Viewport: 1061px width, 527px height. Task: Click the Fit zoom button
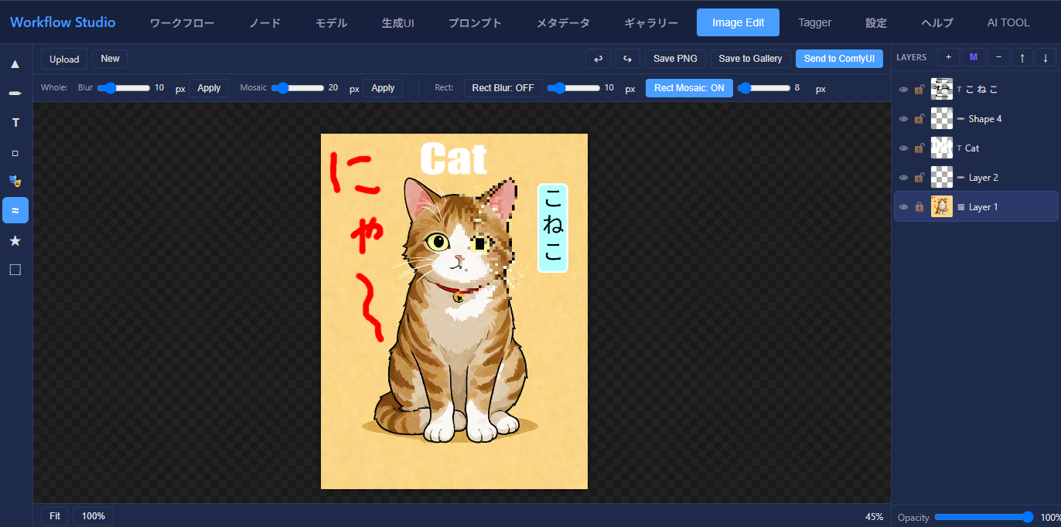(x=54, y=516)
